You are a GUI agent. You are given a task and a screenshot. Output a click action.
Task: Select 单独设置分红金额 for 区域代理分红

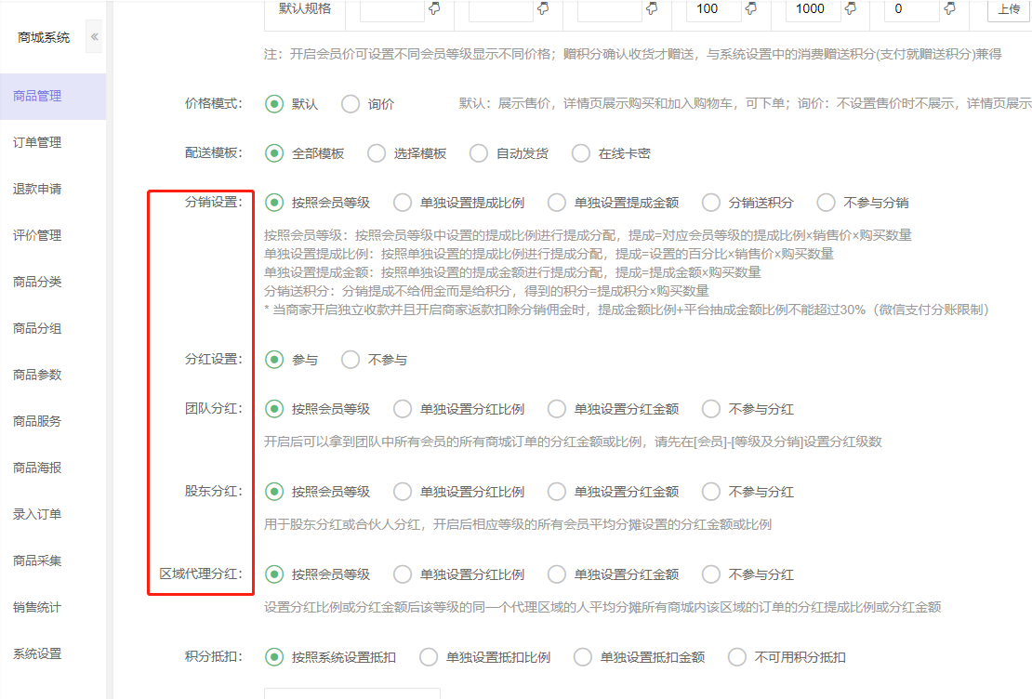pyautogui.click(x=557, y=574)
